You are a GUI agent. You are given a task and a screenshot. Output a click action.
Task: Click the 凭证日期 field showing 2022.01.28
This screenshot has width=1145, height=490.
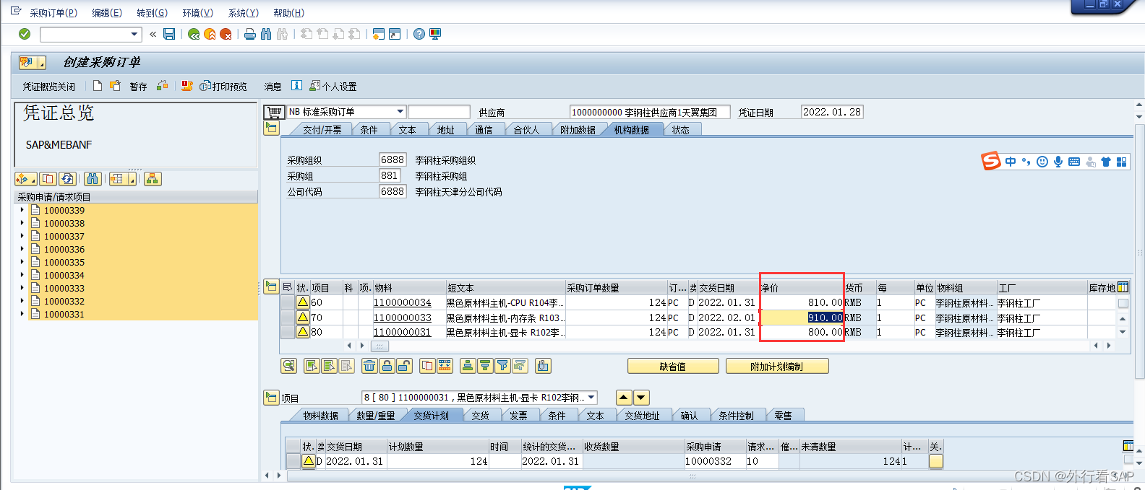point(832,112)
